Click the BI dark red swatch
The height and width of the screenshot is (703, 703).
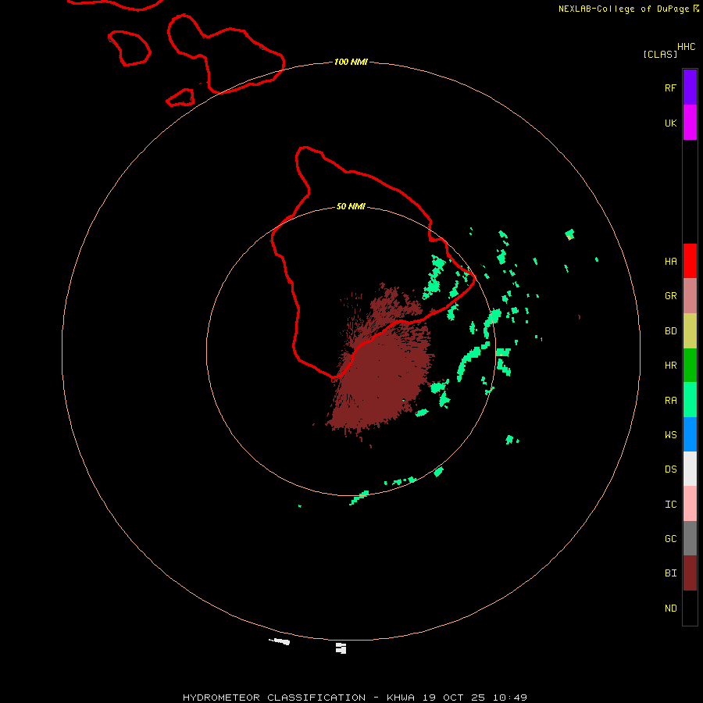690,573
